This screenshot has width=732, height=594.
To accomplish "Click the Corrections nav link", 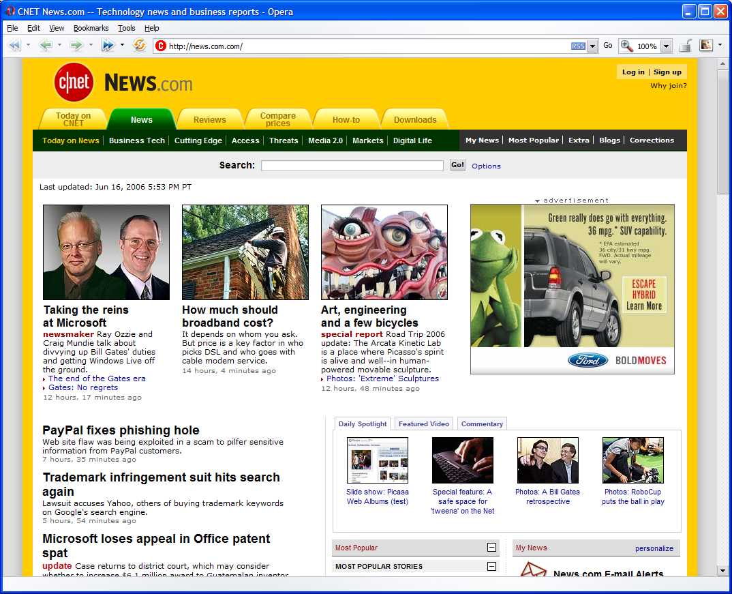I will pyautogui.click(x=652, y=140).
